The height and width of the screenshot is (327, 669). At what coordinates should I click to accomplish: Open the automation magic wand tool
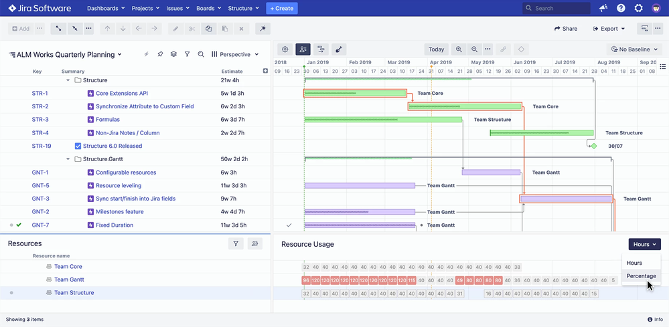pos(263,29)
